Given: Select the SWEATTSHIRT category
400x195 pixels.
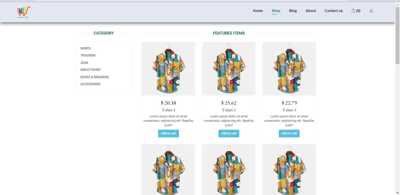Looking at the screenshot, I should tap(90, 70).
